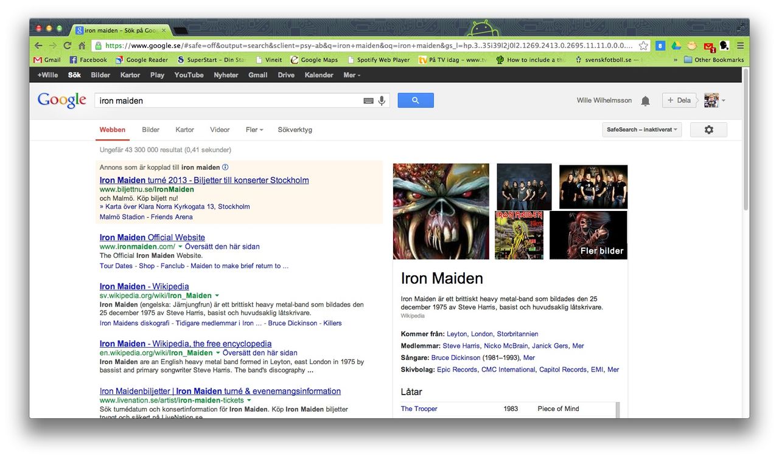Open the Google Maps bookmark
The height and width of the screenshot is (459, 779).
coord(314,60)
